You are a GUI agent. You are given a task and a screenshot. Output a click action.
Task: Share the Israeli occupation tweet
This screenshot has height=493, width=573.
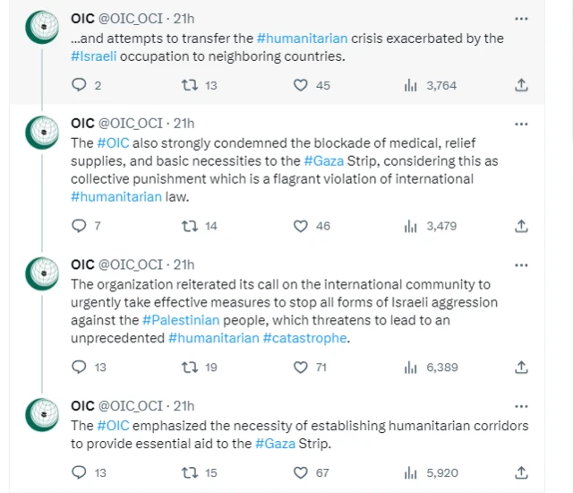(521, 85)
